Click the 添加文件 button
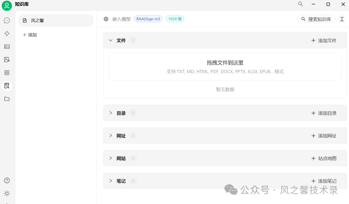 324,40
